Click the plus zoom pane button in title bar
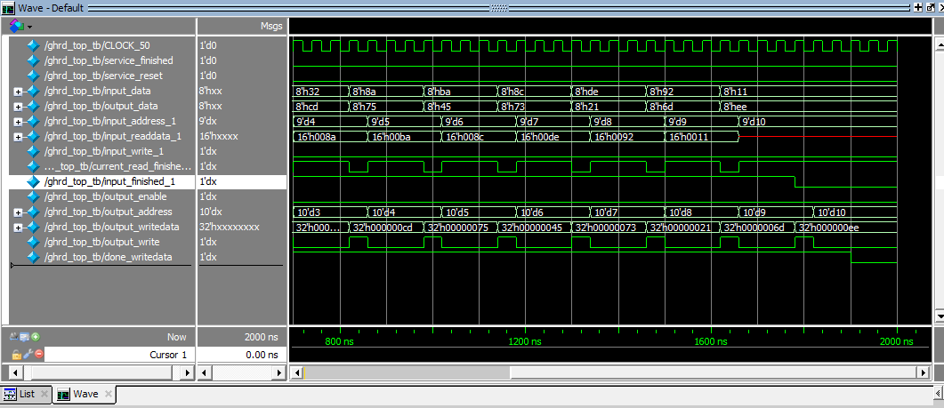 coord(917,8)
